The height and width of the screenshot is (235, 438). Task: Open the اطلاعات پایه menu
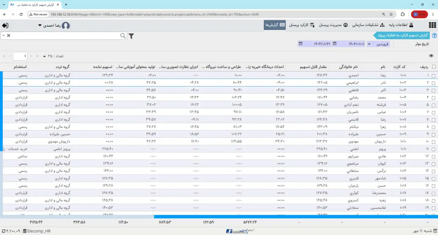[401, 25]
